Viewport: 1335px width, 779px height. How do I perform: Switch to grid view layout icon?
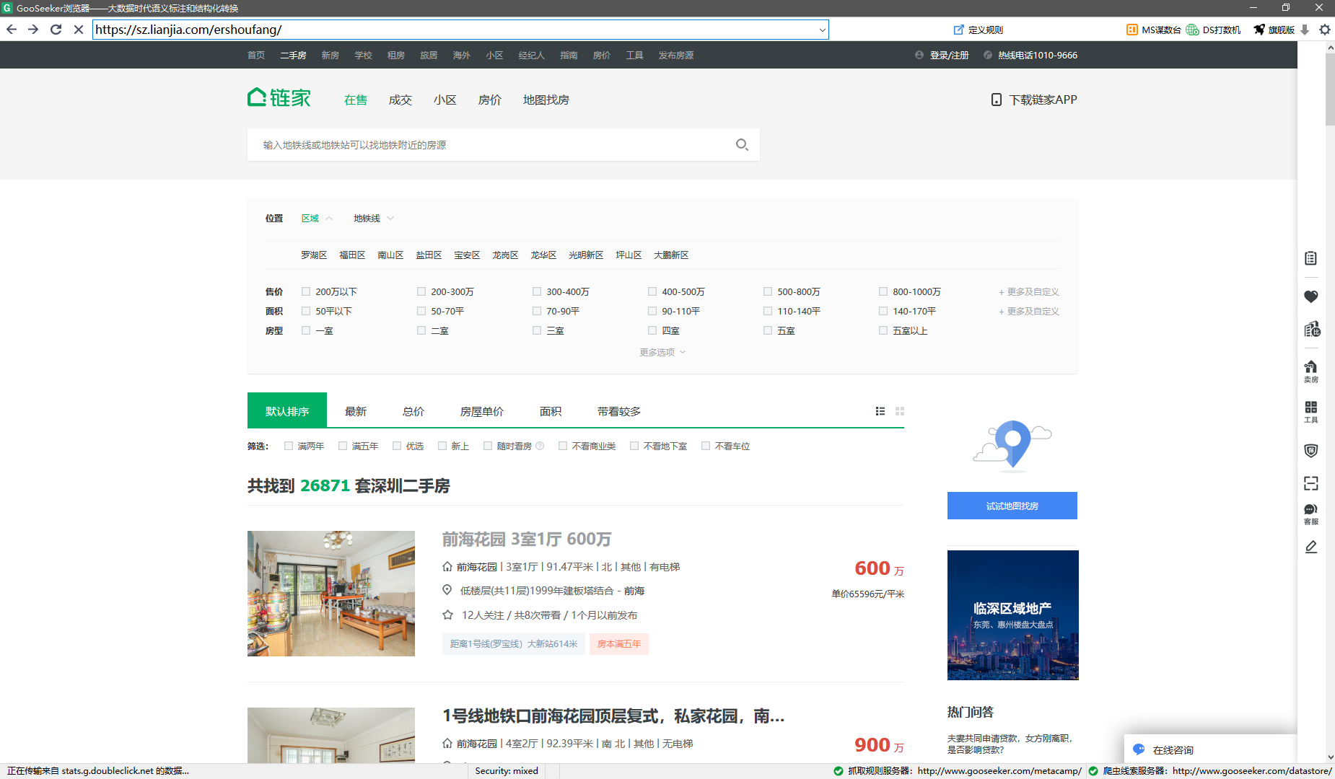pyautogui.click(x=900, y=411)
